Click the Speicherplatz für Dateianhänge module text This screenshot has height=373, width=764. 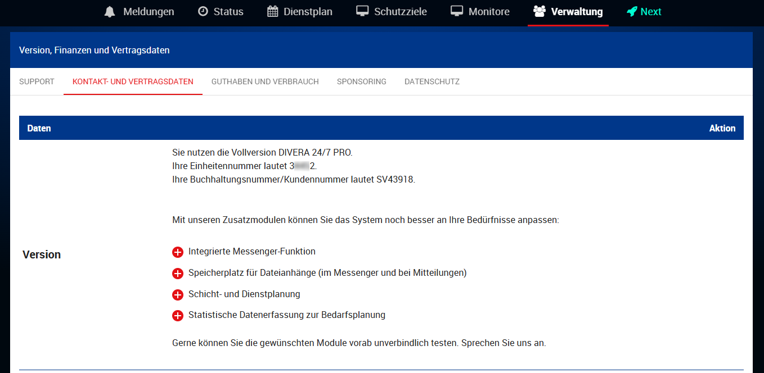coord(327,273)
